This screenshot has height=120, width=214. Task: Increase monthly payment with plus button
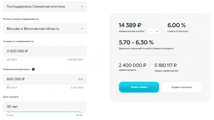(x=157, y=31)
